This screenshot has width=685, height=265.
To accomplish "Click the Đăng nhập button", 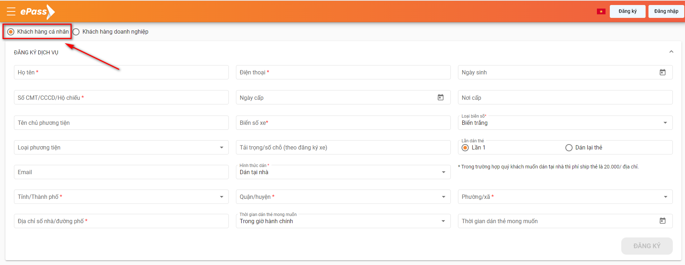I will coord(666,11).
